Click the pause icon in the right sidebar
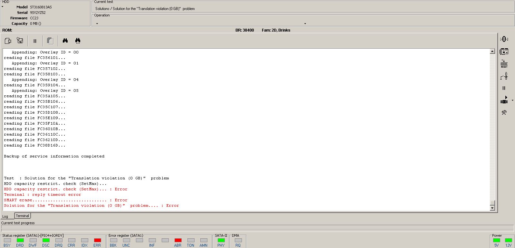515x248 pixels. pyautogui.click(x=504, y=88)
